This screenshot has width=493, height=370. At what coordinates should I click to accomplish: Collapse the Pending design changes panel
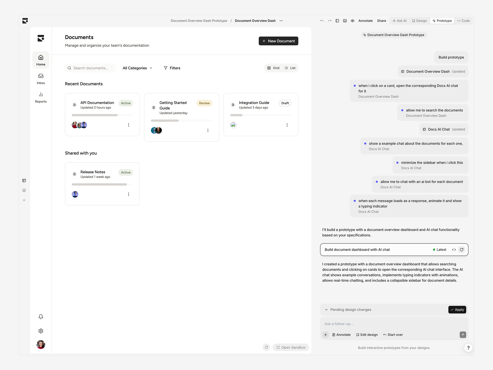coord(326,310)
